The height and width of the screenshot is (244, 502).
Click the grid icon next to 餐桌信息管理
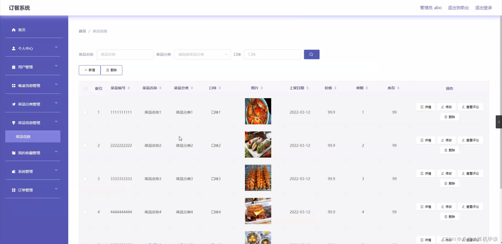13,85
